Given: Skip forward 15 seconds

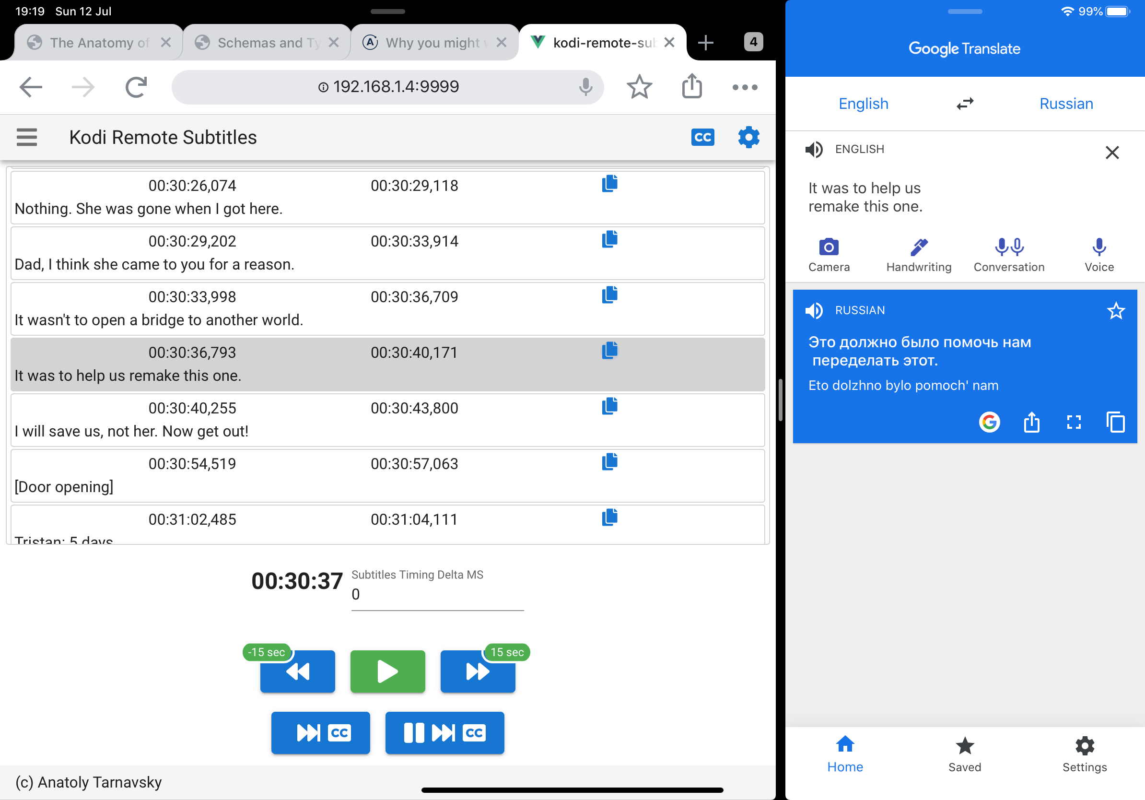Looking at the screenshot, I should [478, 671].
